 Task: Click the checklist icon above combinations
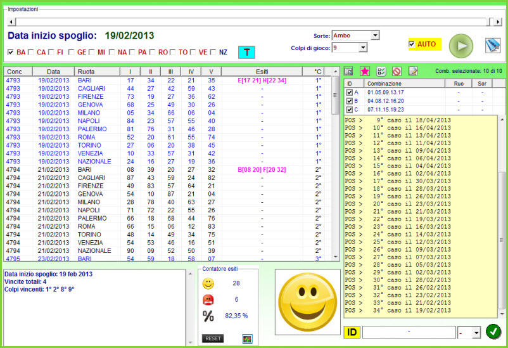(x=381, y=72)
